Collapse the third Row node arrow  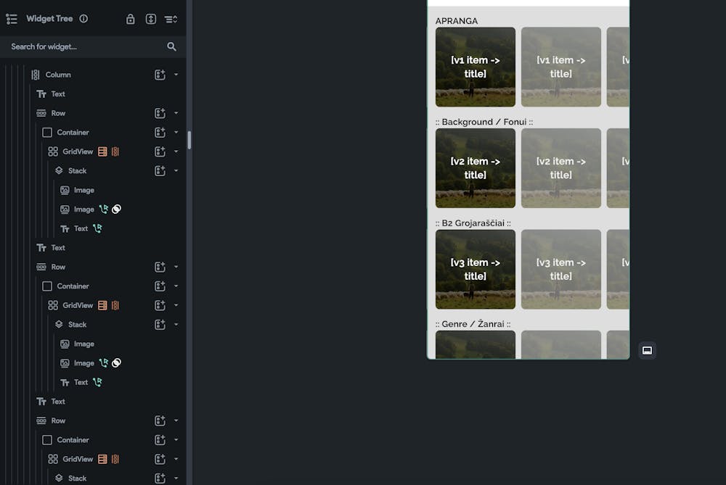point(176,420)
